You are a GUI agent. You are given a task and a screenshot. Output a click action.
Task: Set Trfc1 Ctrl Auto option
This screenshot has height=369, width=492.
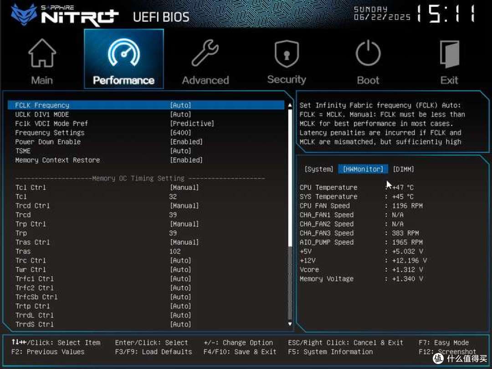(x=181, y=278)
